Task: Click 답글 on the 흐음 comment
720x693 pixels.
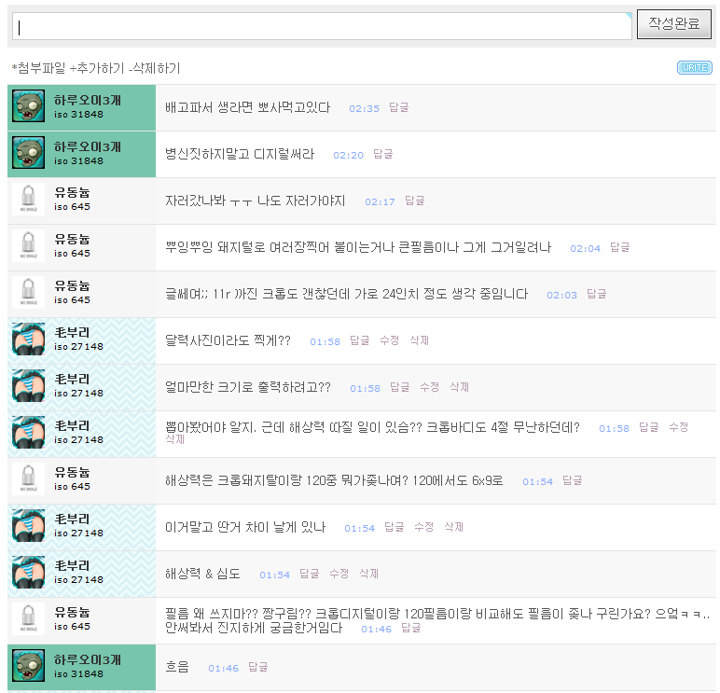Action: point(258,668)
